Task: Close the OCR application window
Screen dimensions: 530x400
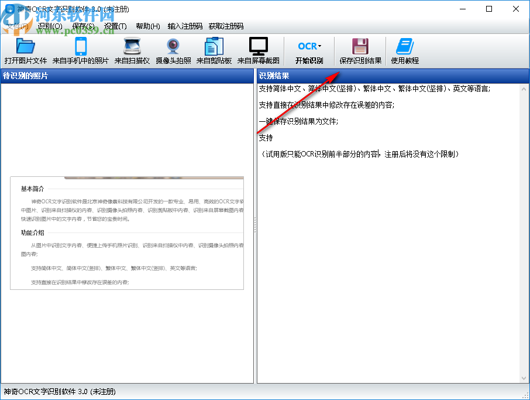Action: tap(516, 9)
